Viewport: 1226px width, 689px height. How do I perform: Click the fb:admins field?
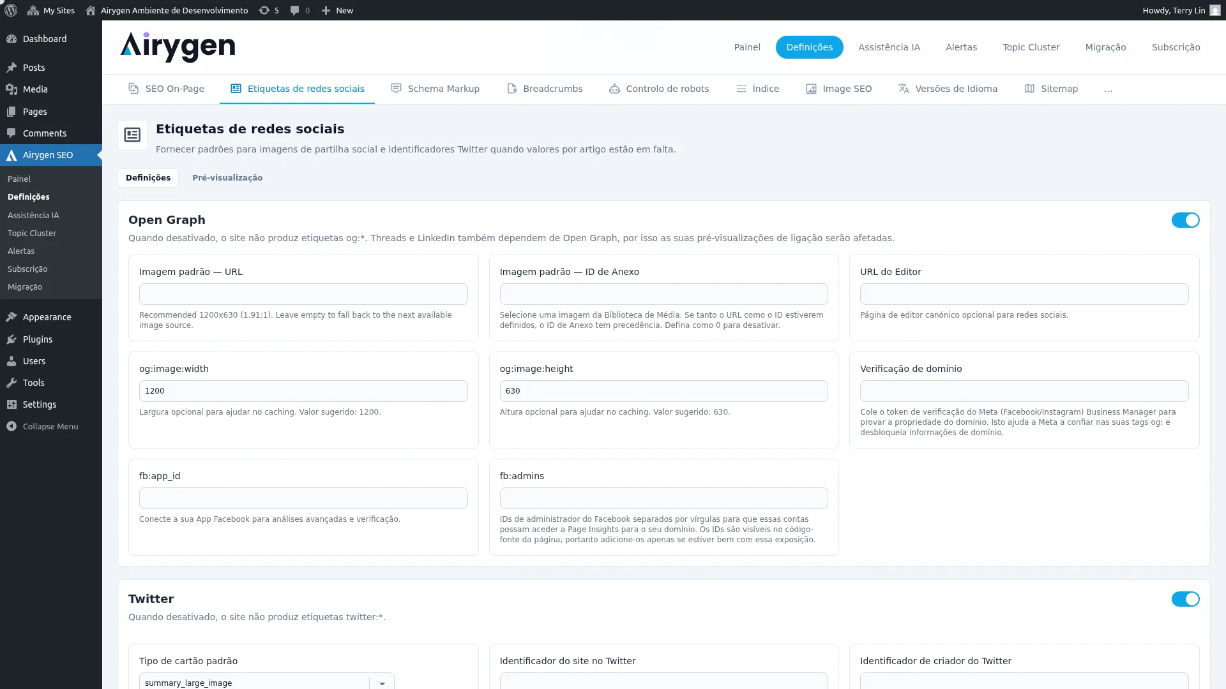coord(663,498)
